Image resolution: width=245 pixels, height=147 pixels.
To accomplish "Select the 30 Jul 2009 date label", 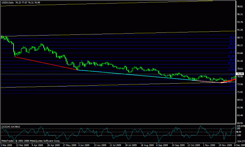I will coord(131,145).
